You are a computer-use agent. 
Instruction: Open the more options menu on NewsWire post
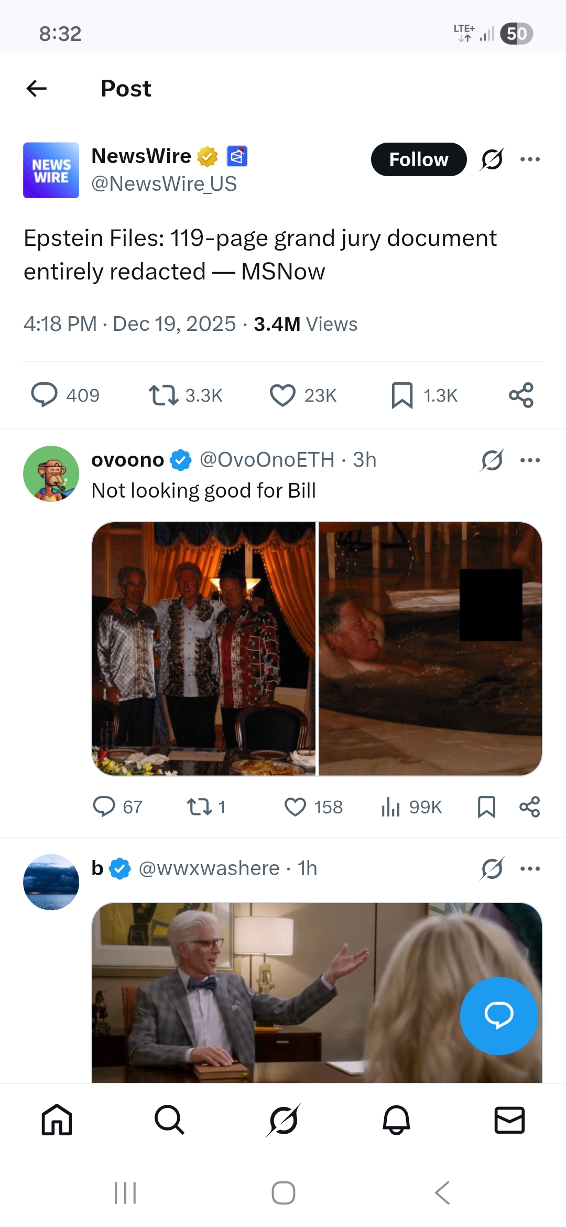coord(530,159)
